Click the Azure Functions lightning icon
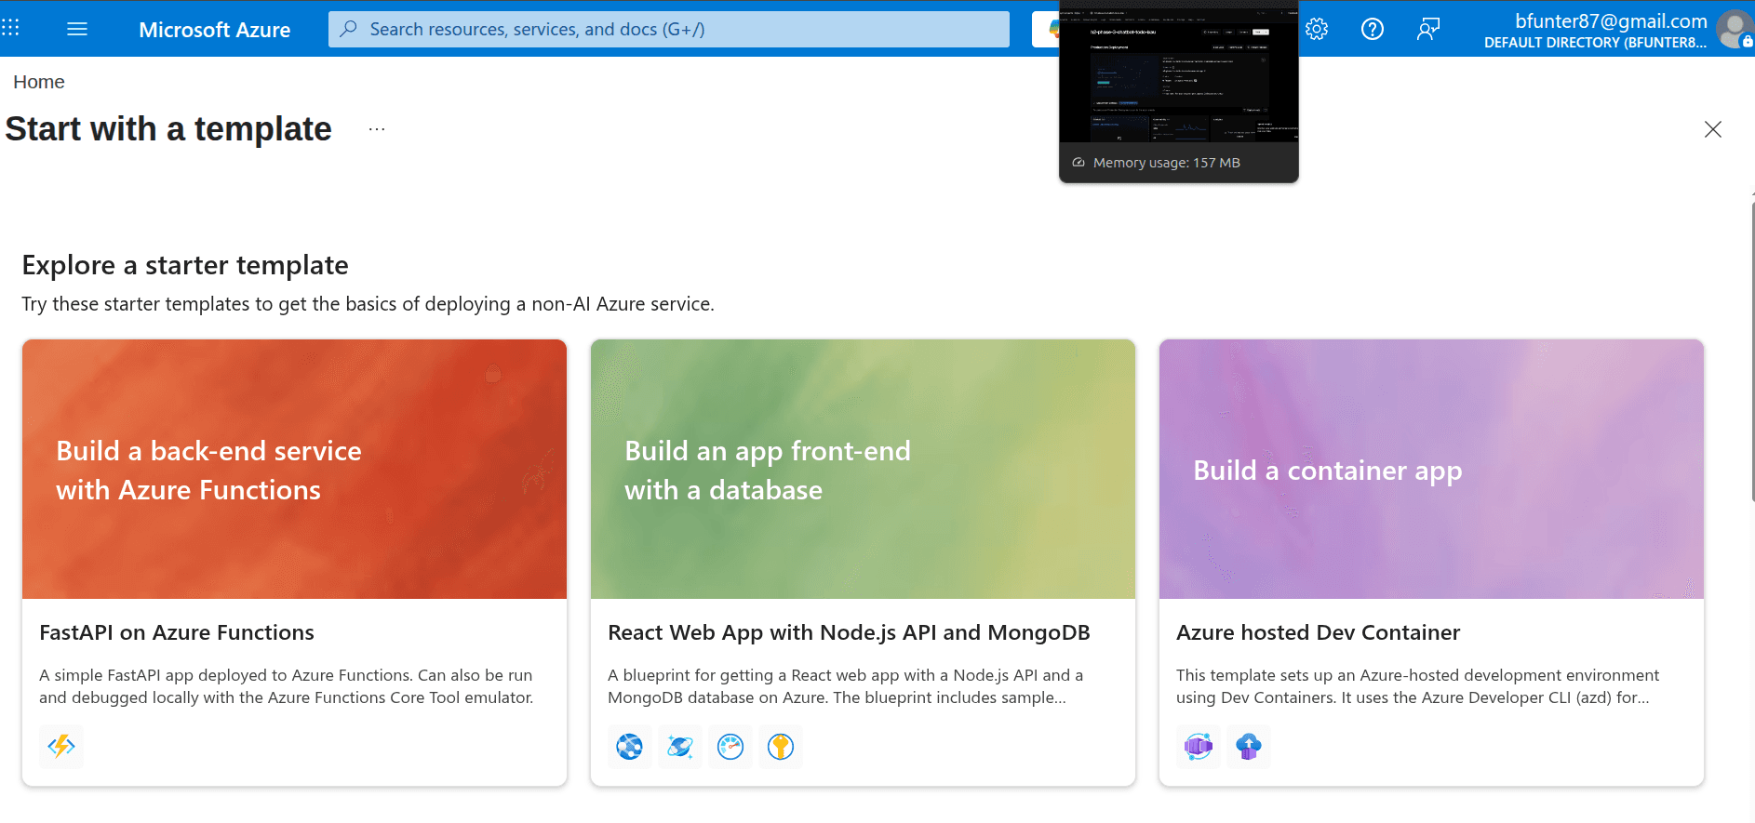The width and height of the screenshot is (1755, 823). point(61,746)
